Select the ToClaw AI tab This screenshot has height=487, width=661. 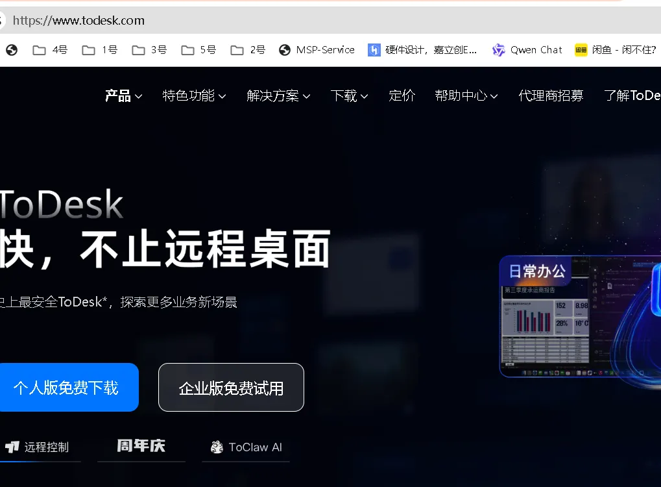point(246,447)
